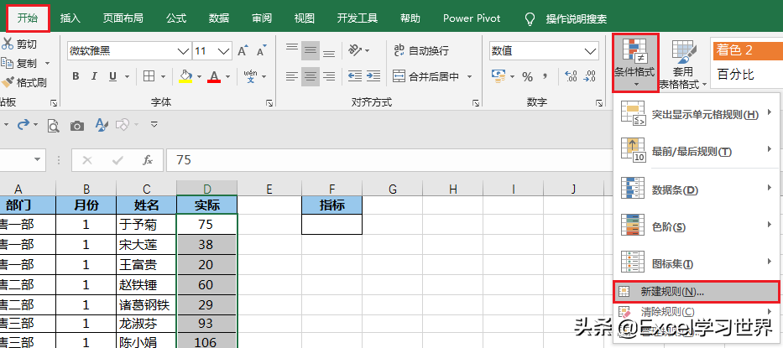Open 套用表格格式 table format gallery
This screenshot has width=783, height=348.
click(683, 64)
